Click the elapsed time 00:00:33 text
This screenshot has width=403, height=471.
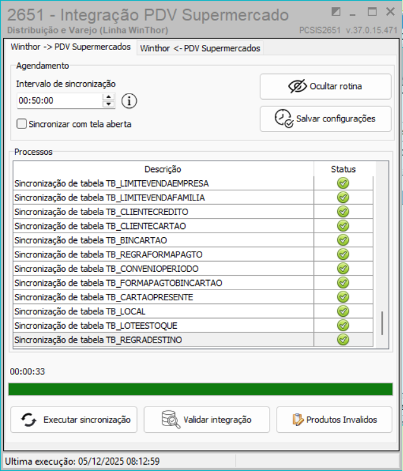coord(27,372)
